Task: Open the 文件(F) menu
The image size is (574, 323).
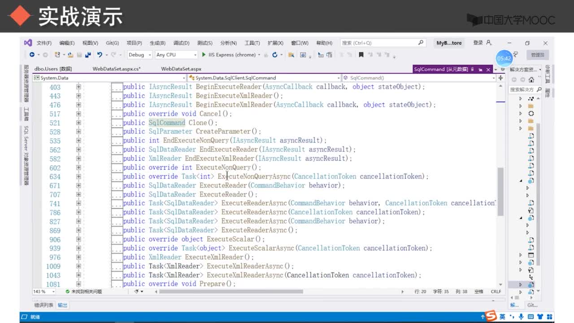Action: point(44,43)
